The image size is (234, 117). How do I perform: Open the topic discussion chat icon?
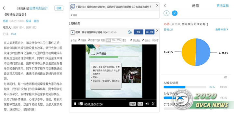(x=72, y=7)
